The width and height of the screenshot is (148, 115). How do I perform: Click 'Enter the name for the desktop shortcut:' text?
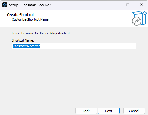[x=41, y=33]
